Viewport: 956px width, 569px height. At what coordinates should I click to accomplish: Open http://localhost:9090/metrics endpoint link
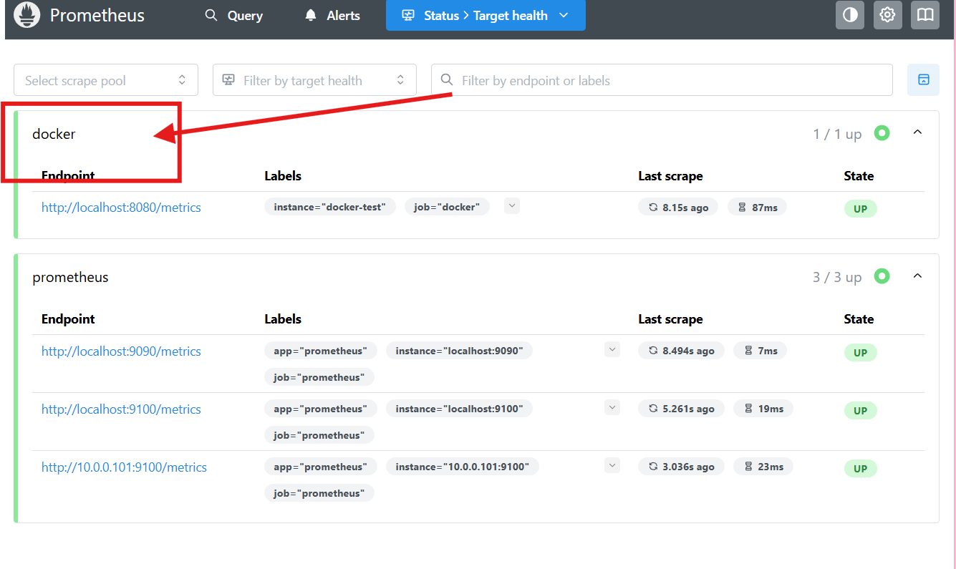click(x=121, y=351)
